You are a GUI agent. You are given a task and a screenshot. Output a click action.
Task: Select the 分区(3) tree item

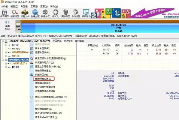click(16, 56)
